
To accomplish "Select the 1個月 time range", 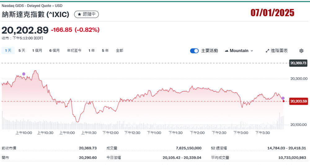I will tap(37, 51).
